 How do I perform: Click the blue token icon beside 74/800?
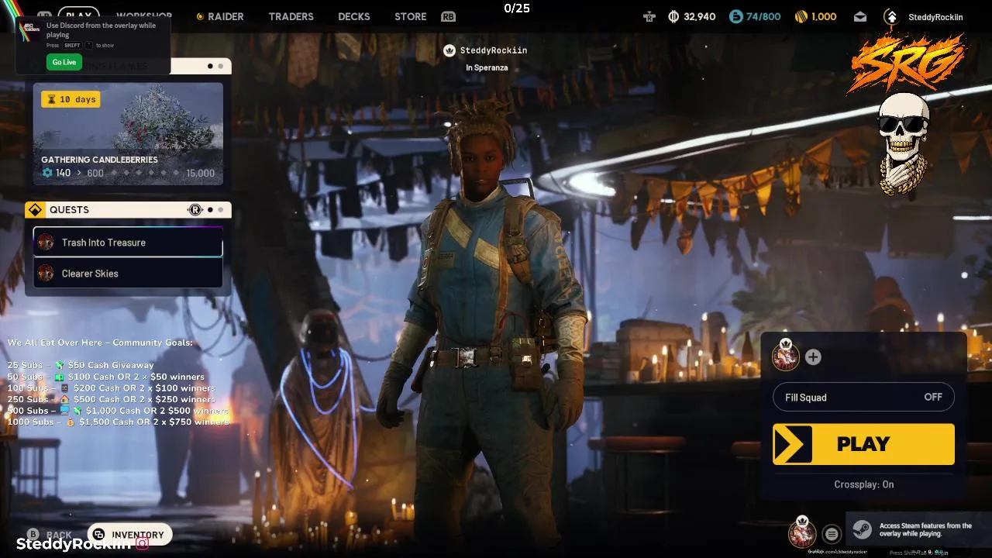pos(735,16)
